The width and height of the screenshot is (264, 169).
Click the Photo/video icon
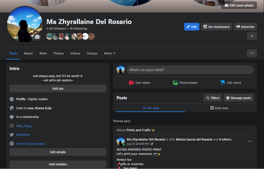click(175, 83)
